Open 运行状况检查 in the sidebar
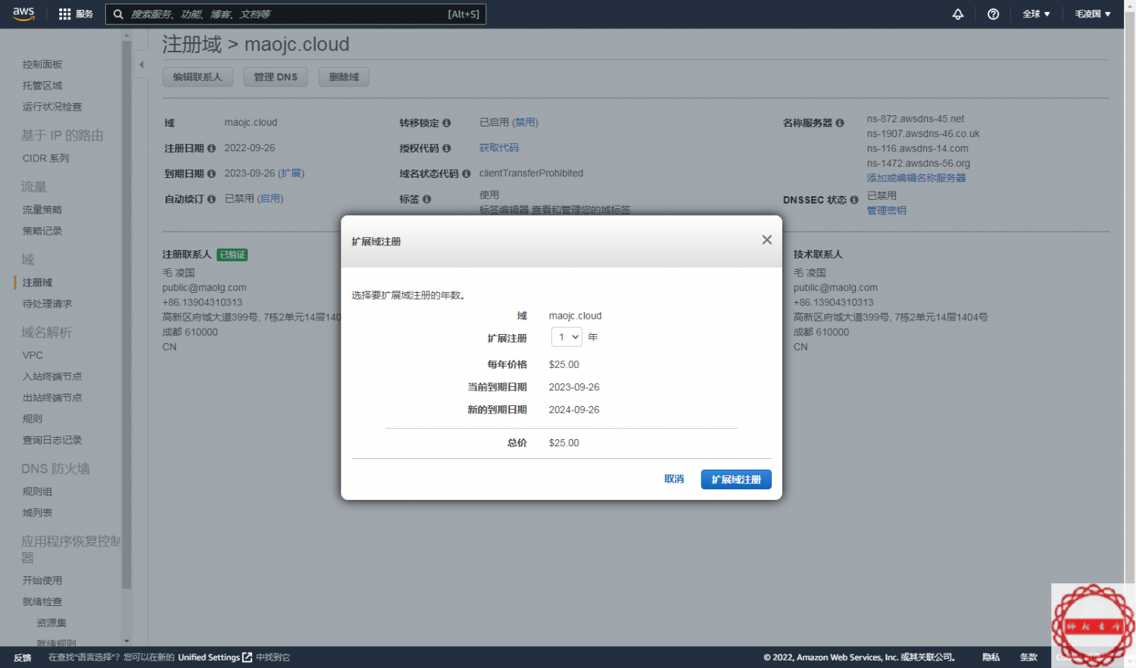 52,107
